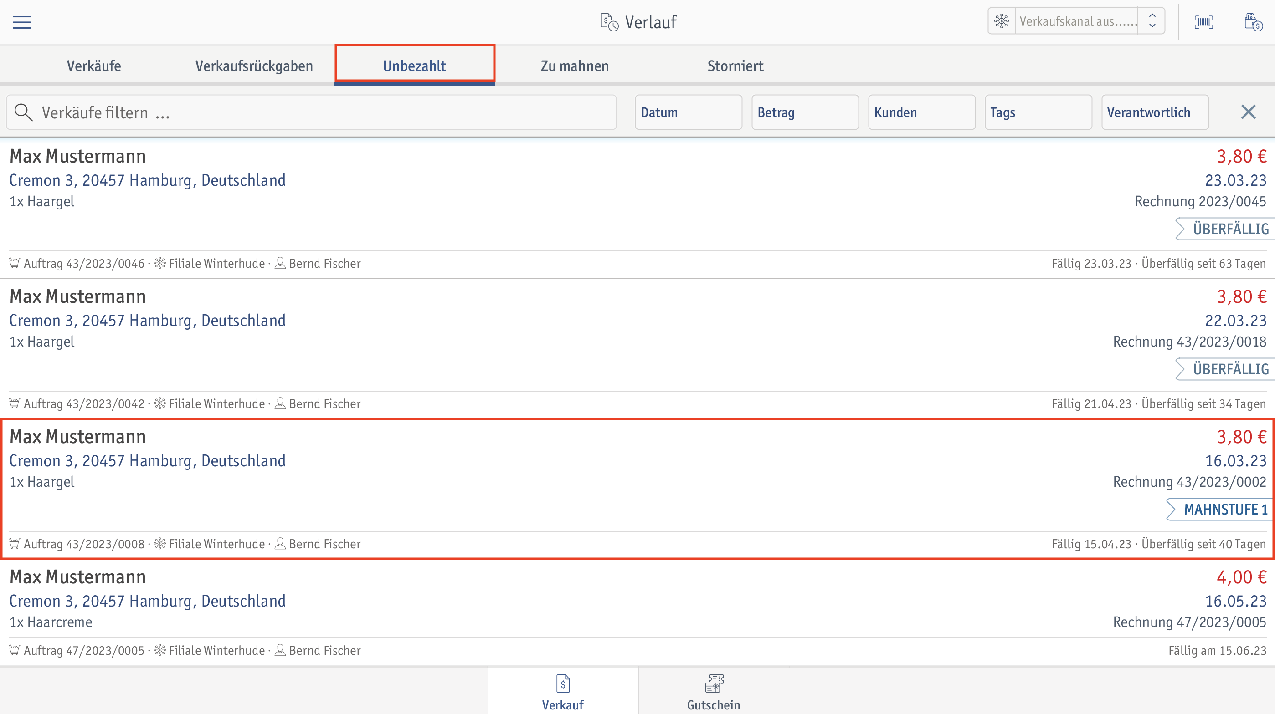Image resolution: width=1275 pixels, height=714 pixels.
Task: Click 'Fällig am 15.06.23' text
Action: (1218, 651)
